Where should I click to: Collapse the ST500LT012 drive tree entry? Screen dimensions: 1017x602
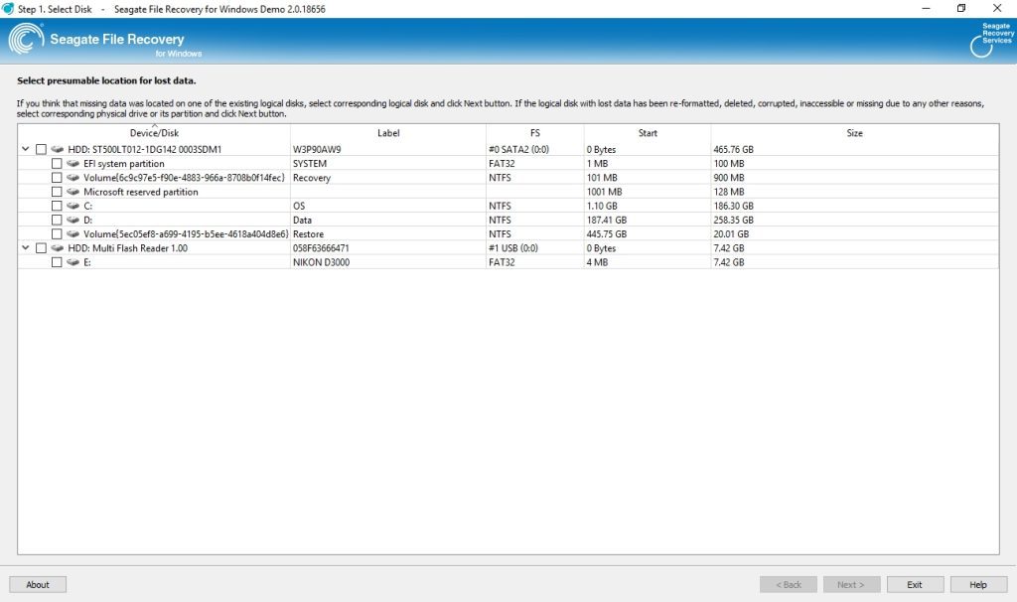(x=26, y=149)
